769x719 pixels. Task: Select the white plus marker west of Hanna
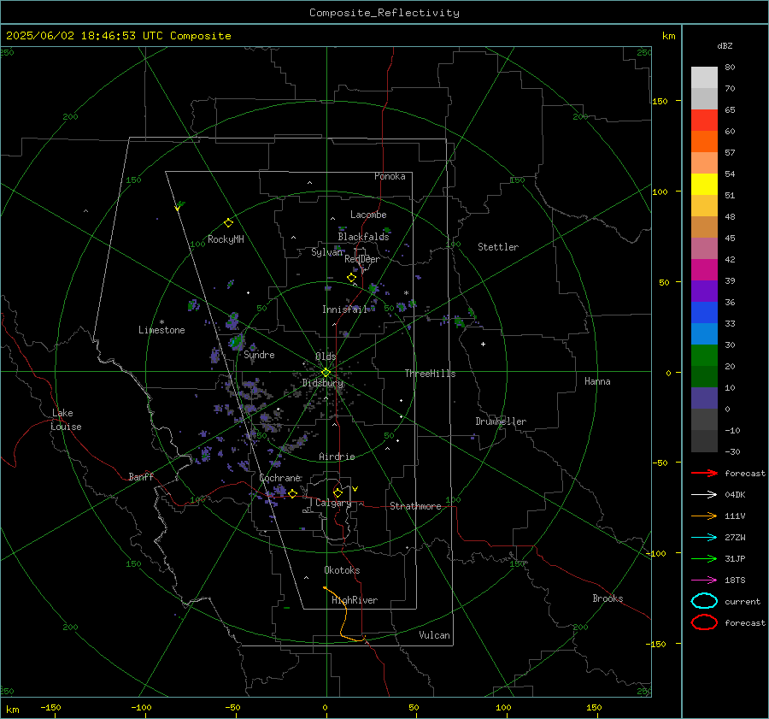[x=483, y=344]
